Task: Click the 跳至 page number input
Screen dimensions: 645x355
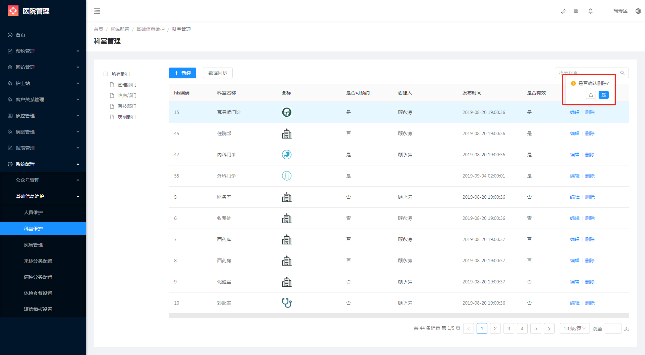Action: tap(613, 328)
